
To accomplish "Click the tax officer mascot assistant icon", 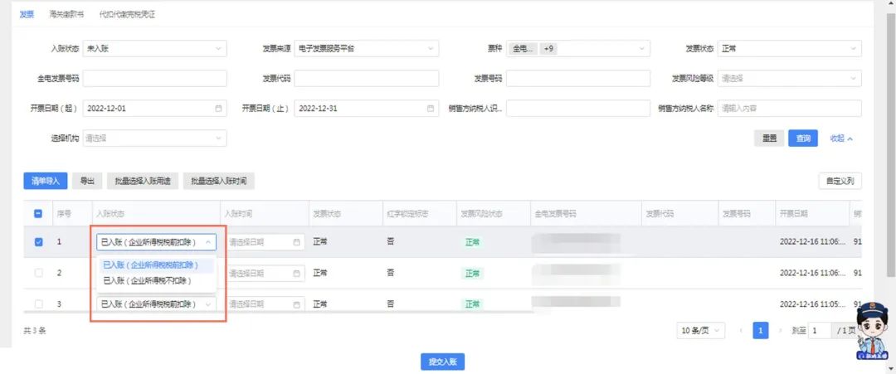I will coord(871,340).
